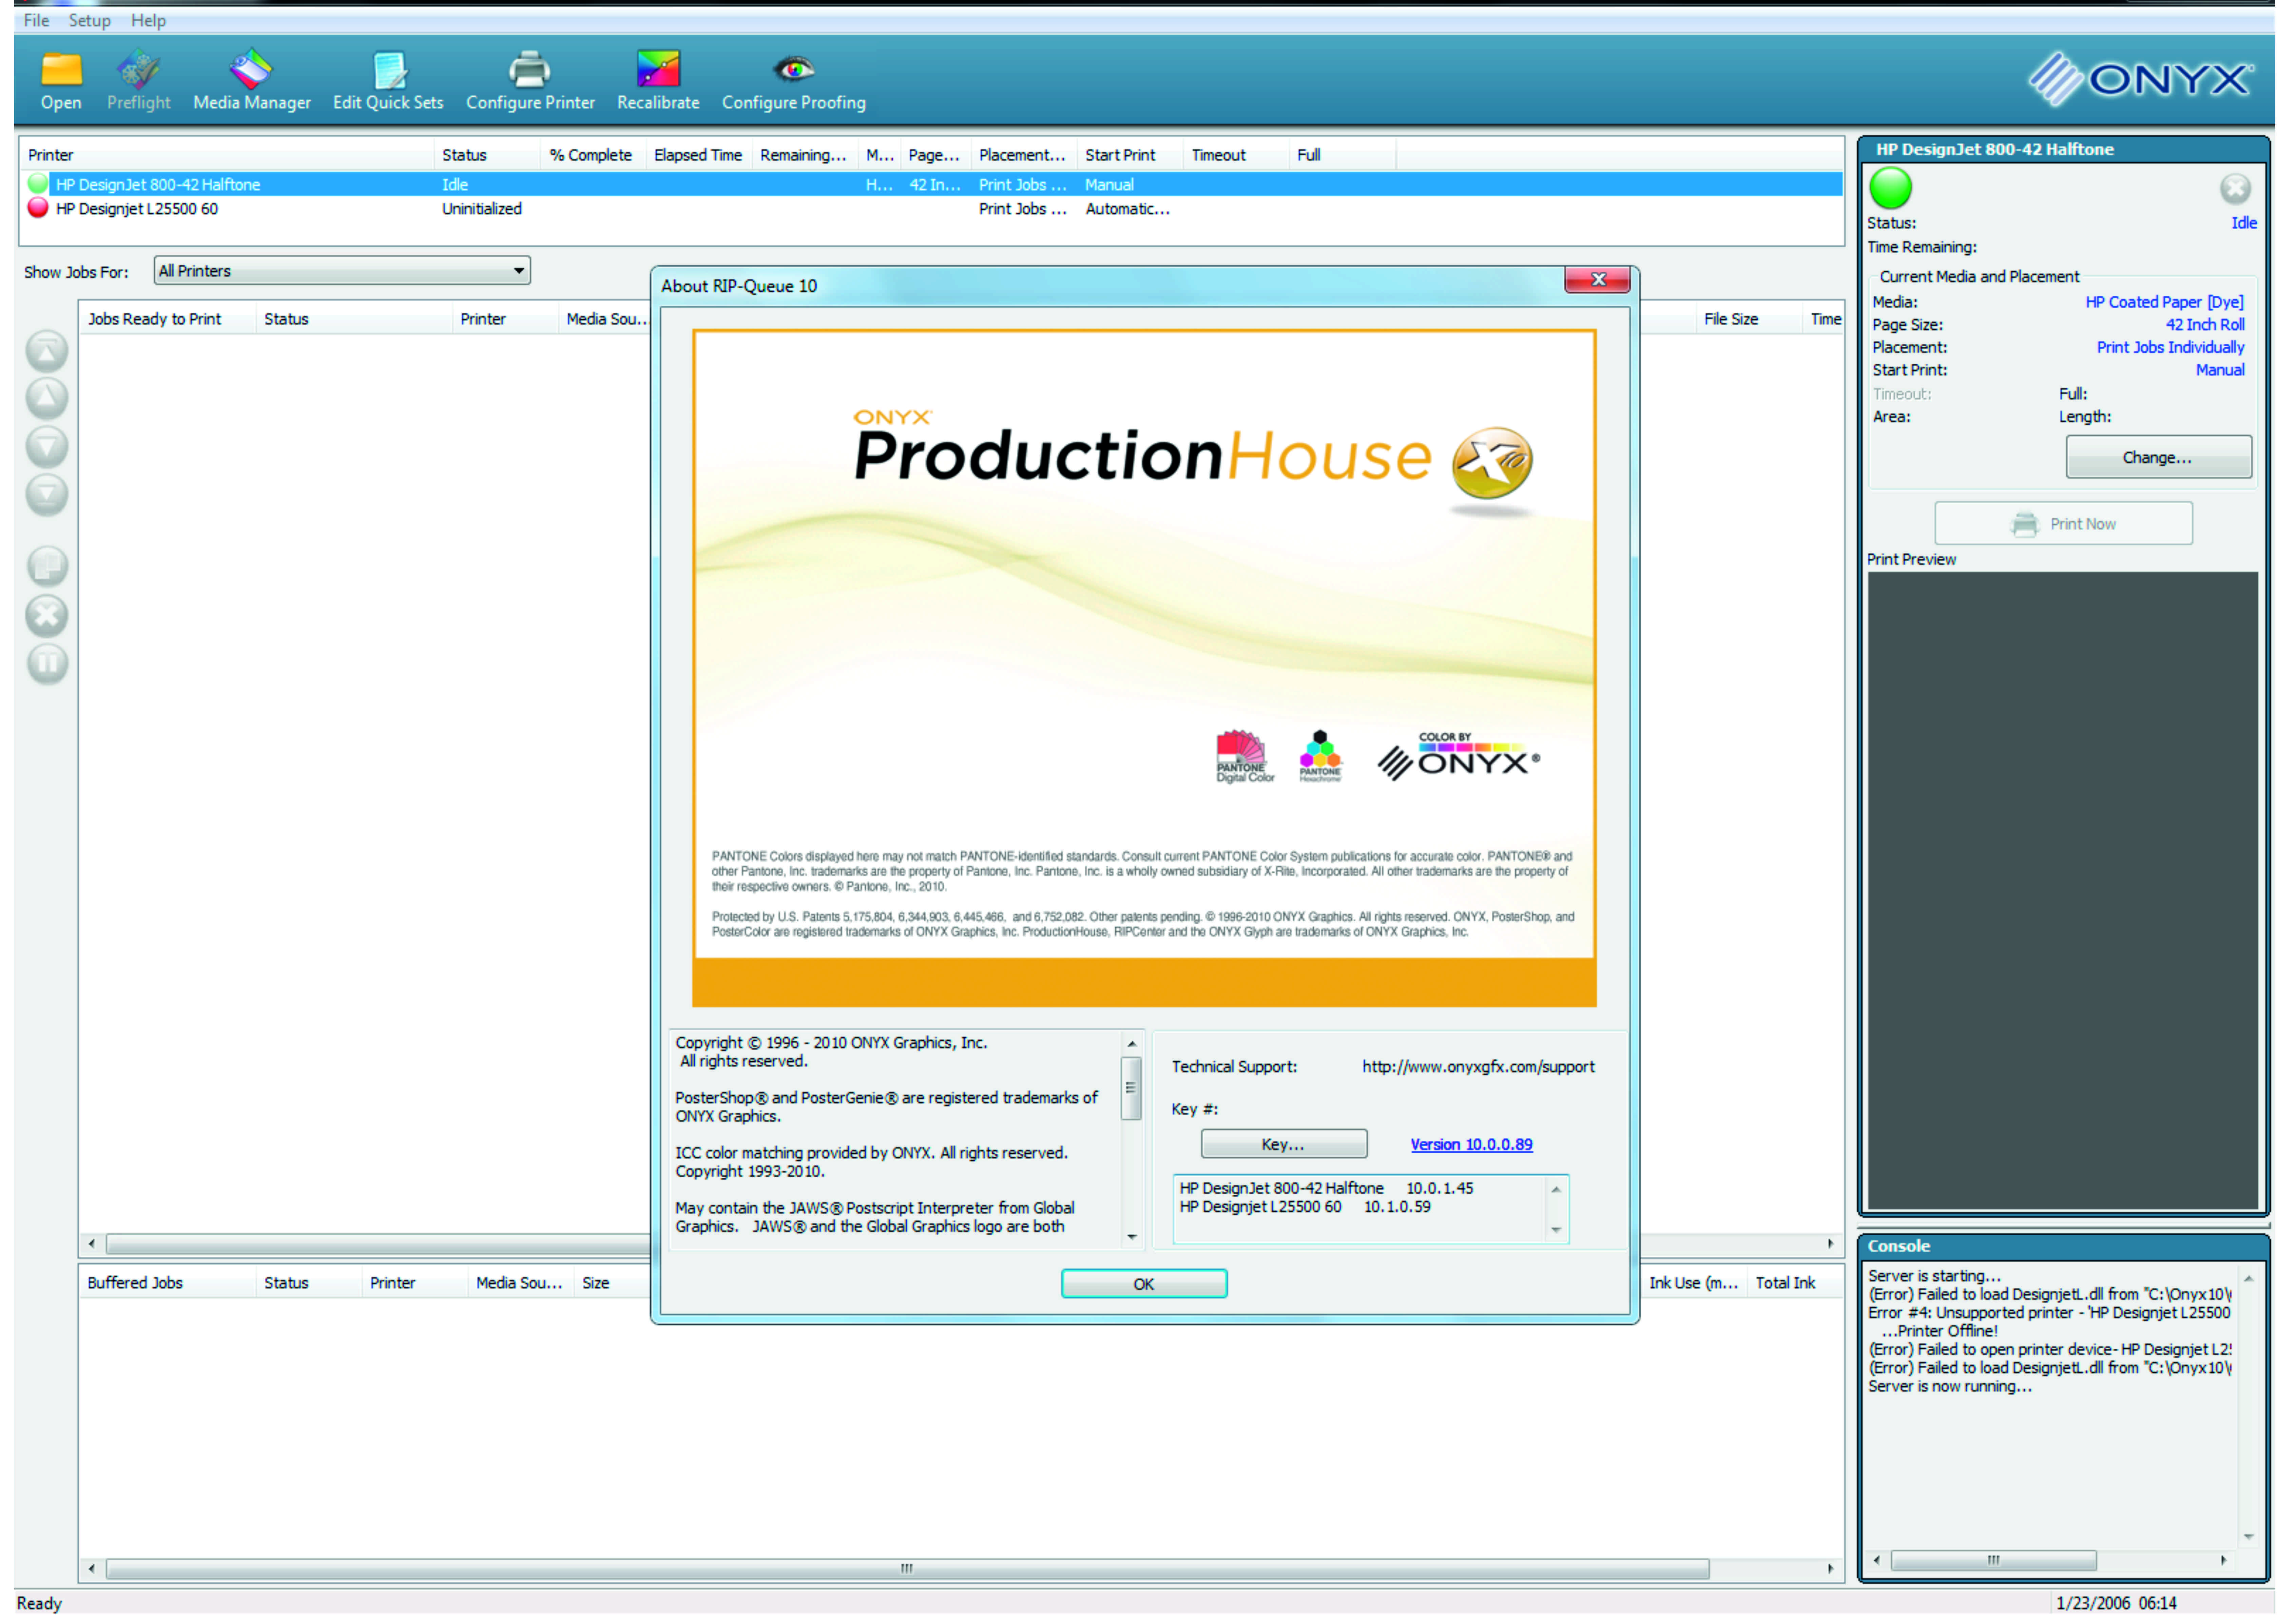This screenshot has height=1620, width=2296.
Task: Click the Timeout column header
Action: (x=1236, y=155)
